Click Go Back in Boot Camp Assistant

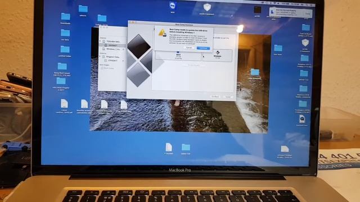pos(215,97)
